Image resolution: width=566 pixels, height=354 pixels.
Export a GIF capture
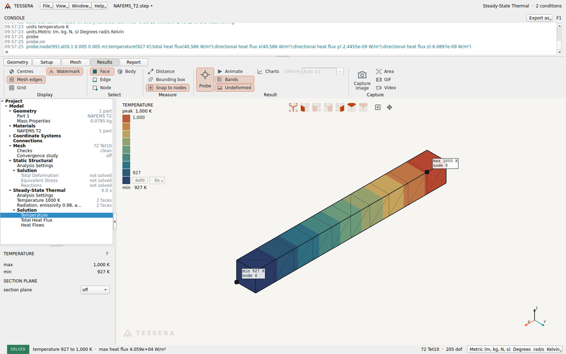383,80
